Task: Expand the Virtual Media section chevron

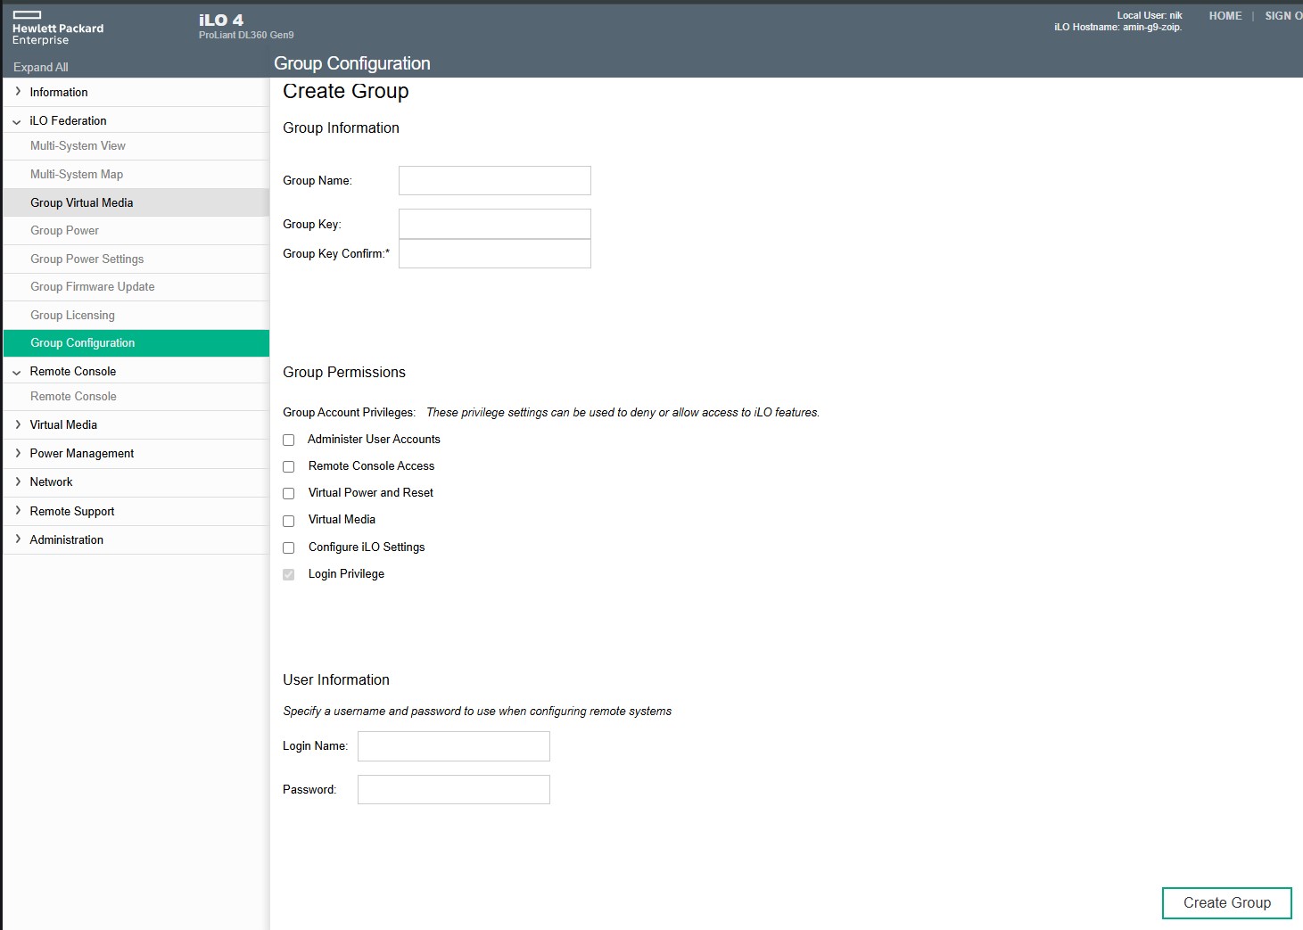Action: coord(18,424)
